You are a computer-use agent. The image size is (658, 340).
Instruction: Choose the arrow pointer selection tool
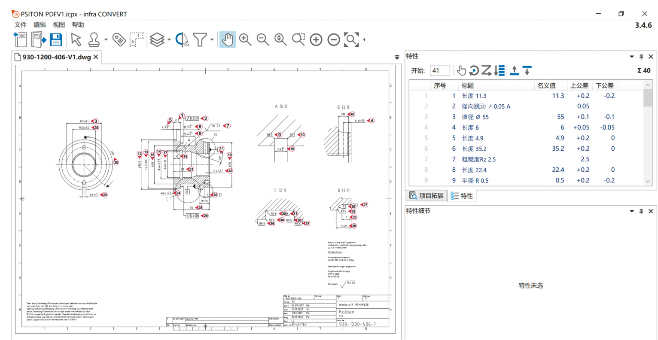pyautogui.click(x=76, y=39)
